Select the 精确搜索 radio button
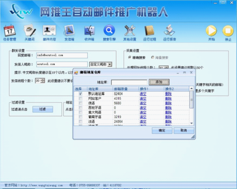The height and width of the screenshot is (189, 237). pyautogui.click(x=130, y=57)
